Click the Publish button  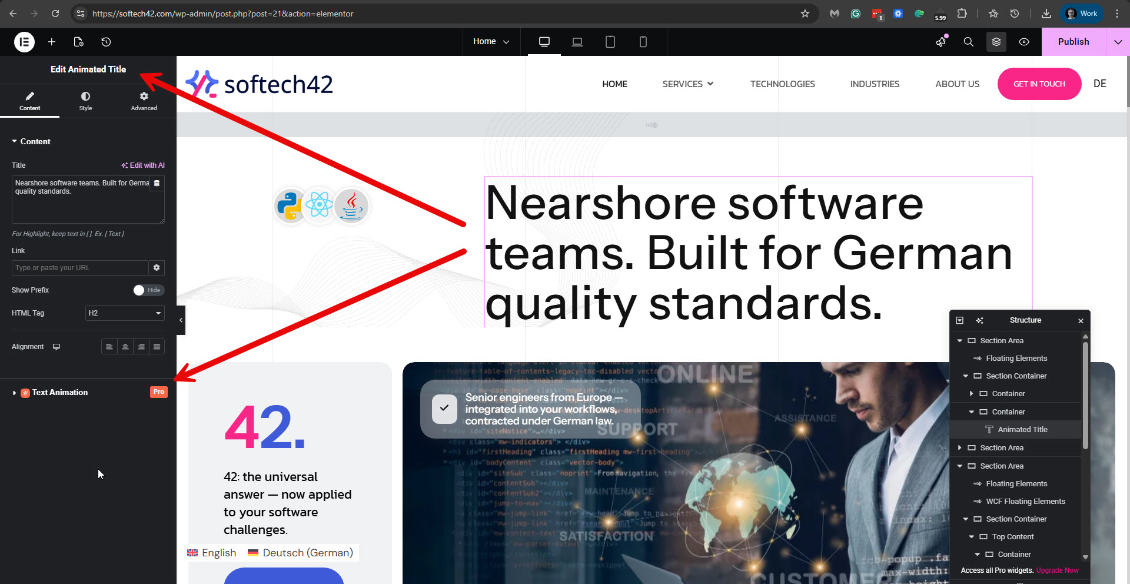[1073, 42]
